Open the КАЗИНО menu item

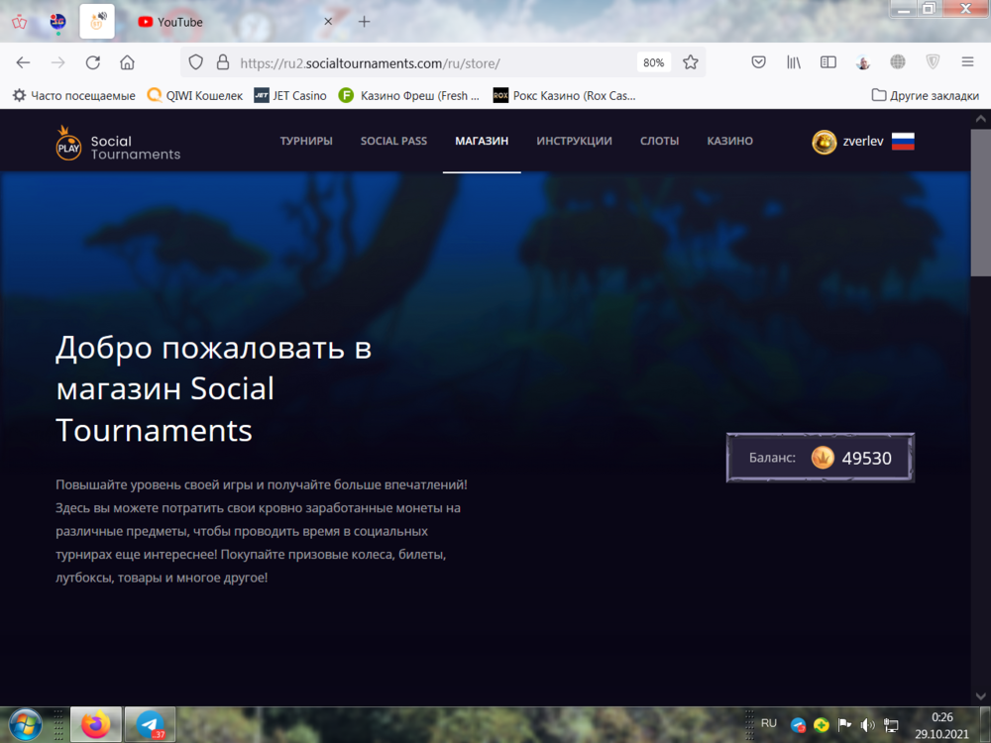pyautogui.click(x=730, y=141)
